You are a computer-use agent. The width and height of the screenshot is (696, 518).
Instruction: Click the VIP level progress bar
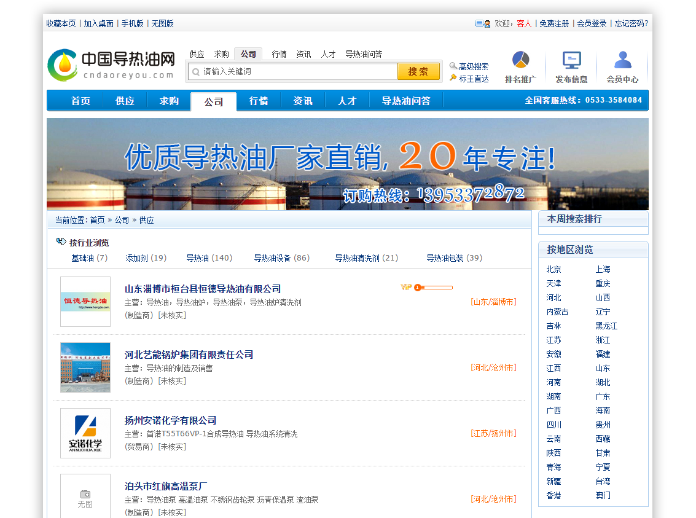434,288
